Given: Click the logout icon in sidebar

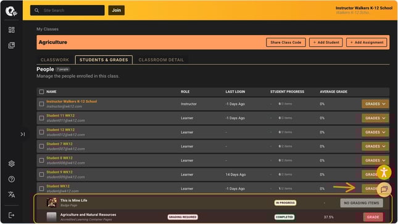Looking at the screenshot, I should pos(12,215).
